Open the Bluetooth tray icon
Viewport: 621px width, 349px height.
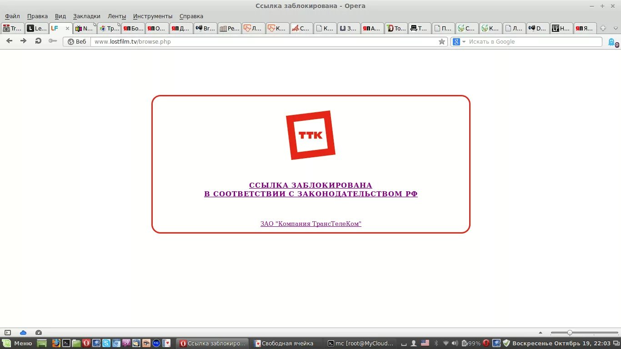click(436, 343)
